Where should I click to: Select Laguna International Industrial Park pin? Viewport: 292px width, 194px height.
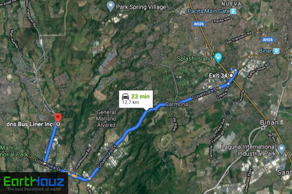[281, 150]
